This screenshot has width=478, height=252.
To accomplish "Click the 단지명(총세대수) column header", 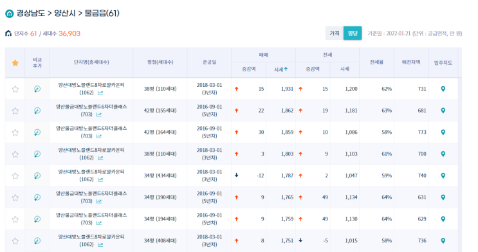I will [x=91, y=62].
